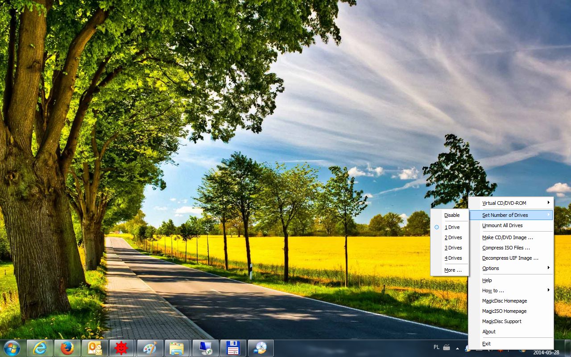This screenshot has width=571, height=357.
Task: Exit MagicDisc from the menu
Action: (511, 344)
